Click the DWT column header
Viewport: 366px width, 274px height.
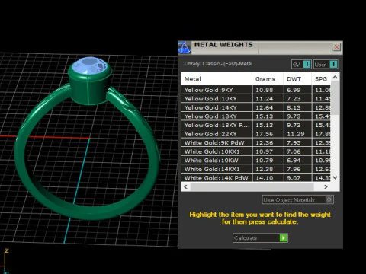click(297, 79)
